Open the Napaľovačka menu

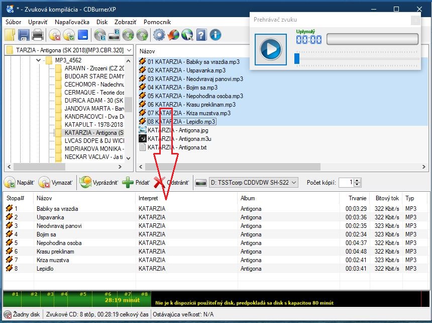coord(72,22)
